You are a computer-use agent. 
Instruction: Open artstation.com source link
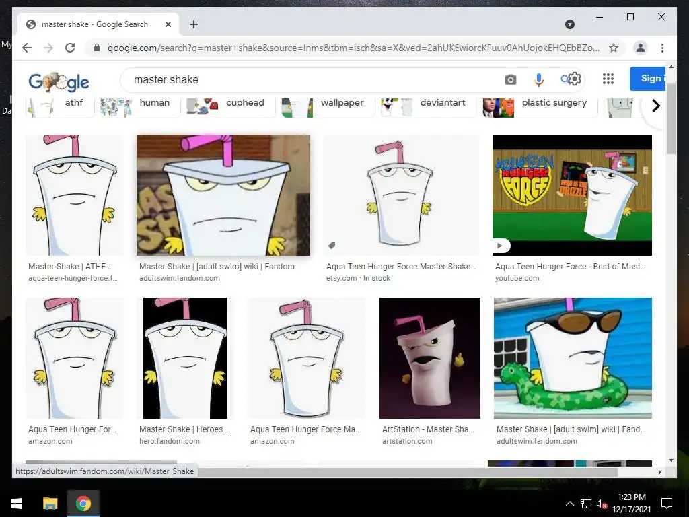[407, 441]
